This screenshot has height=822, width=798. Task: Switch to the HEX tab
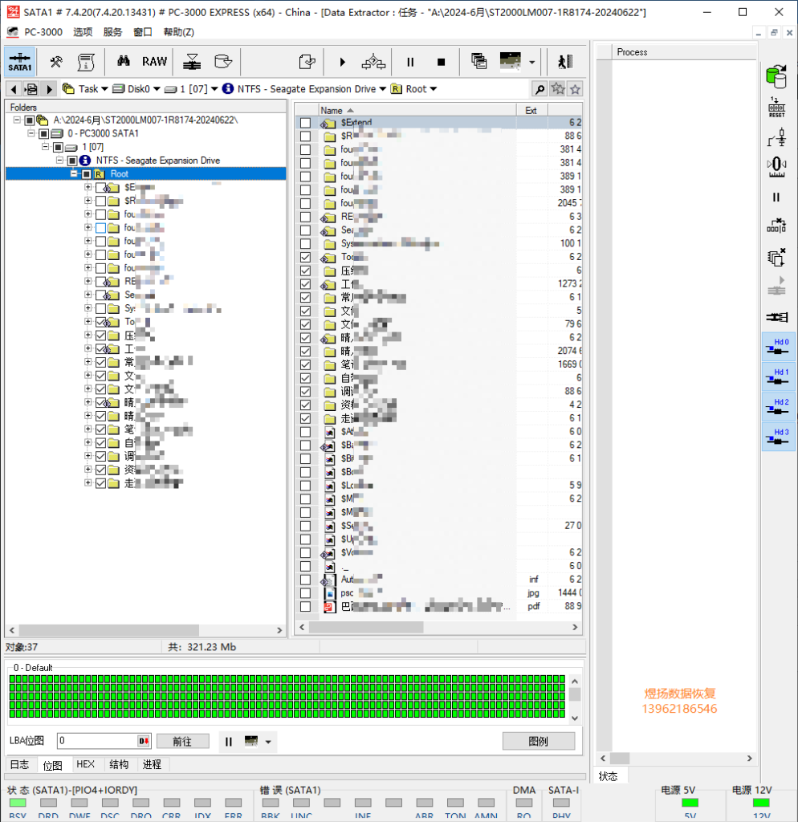(x=85, y=764)
